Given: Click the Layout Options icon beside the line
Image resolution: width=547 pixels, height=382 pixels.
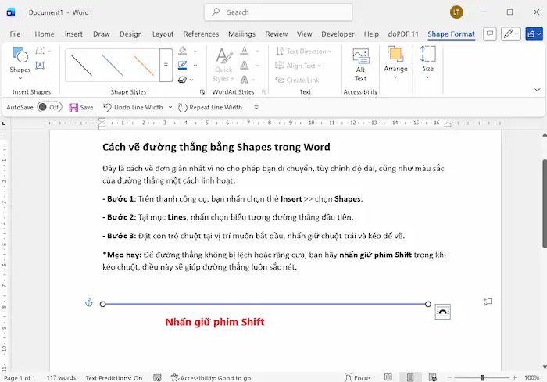Looking at the screenshot, I should click(442, 312).
